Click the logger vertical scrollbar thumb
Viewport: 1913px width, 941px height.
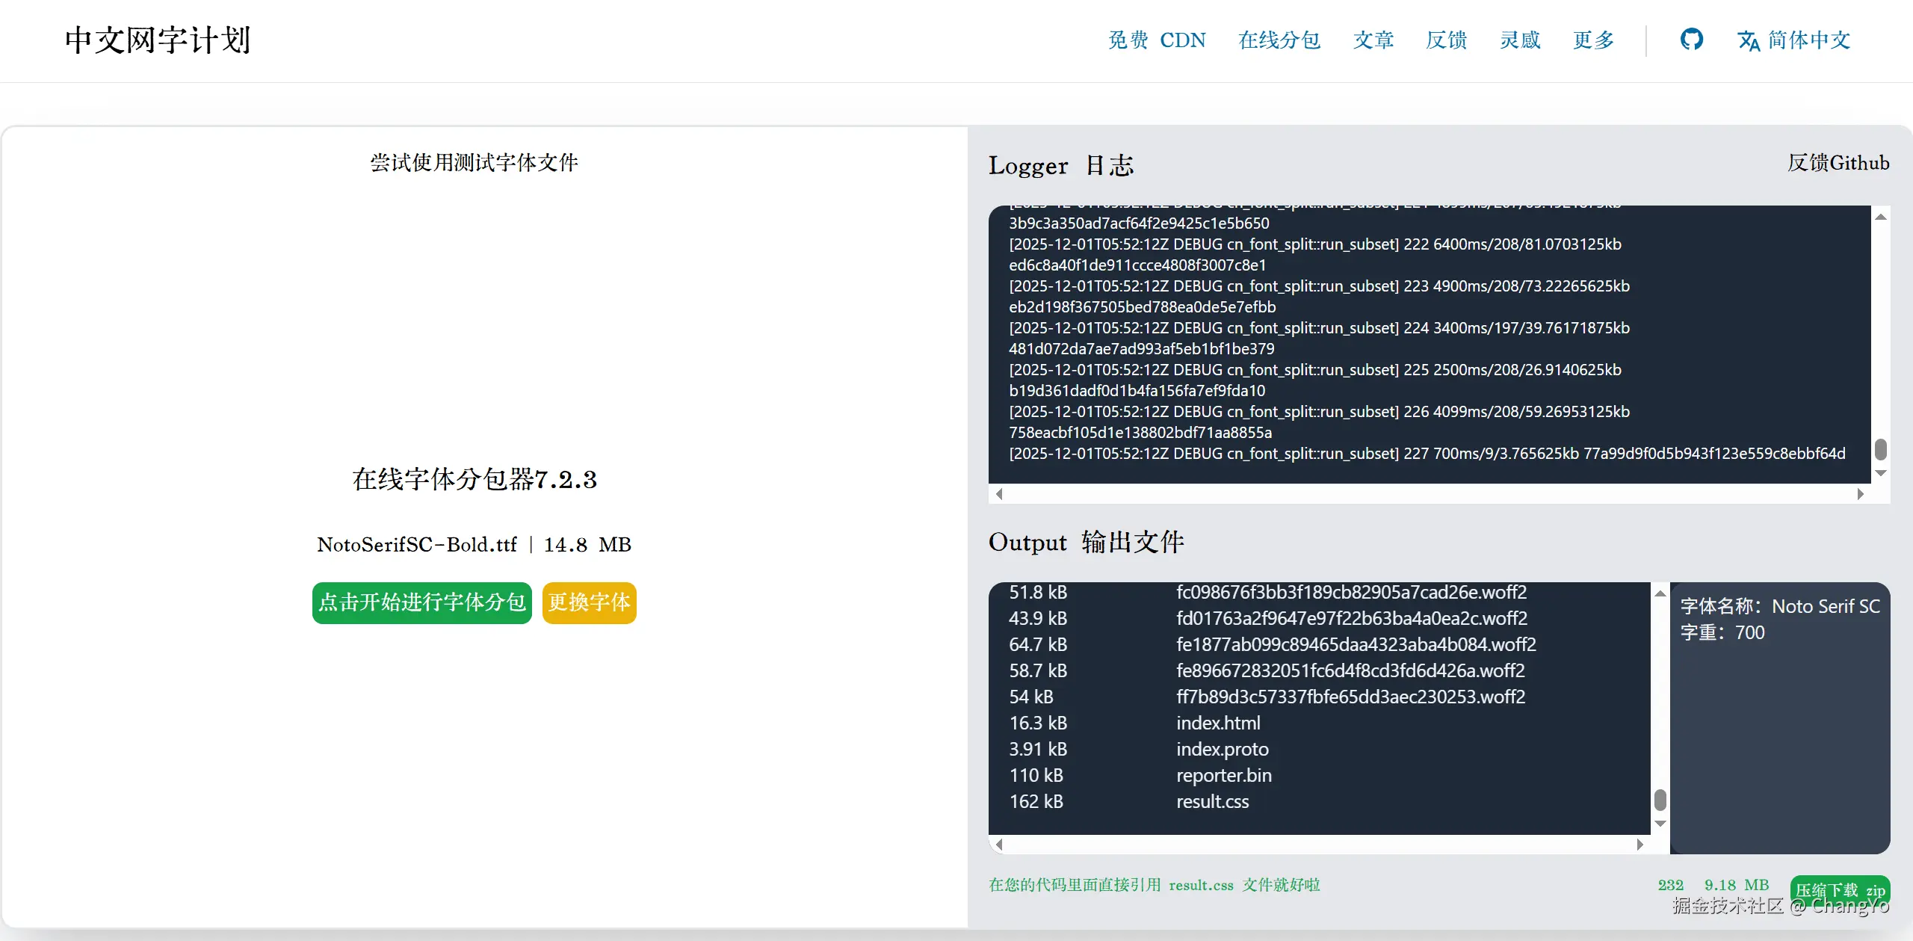point(1881,449)
